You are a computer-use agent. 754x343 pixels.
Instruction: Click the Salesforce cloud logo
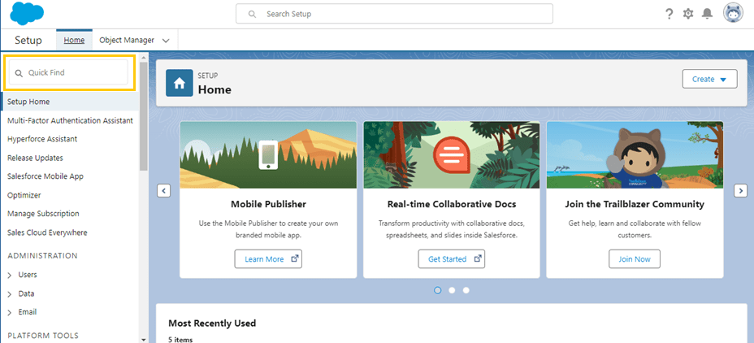(x=27, y=14)
